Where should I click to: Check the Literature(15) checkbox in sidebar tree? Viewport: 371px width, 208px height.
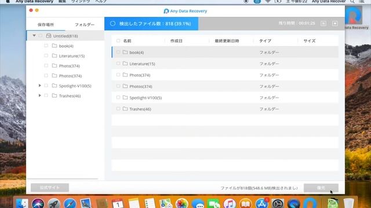(46, 55)
